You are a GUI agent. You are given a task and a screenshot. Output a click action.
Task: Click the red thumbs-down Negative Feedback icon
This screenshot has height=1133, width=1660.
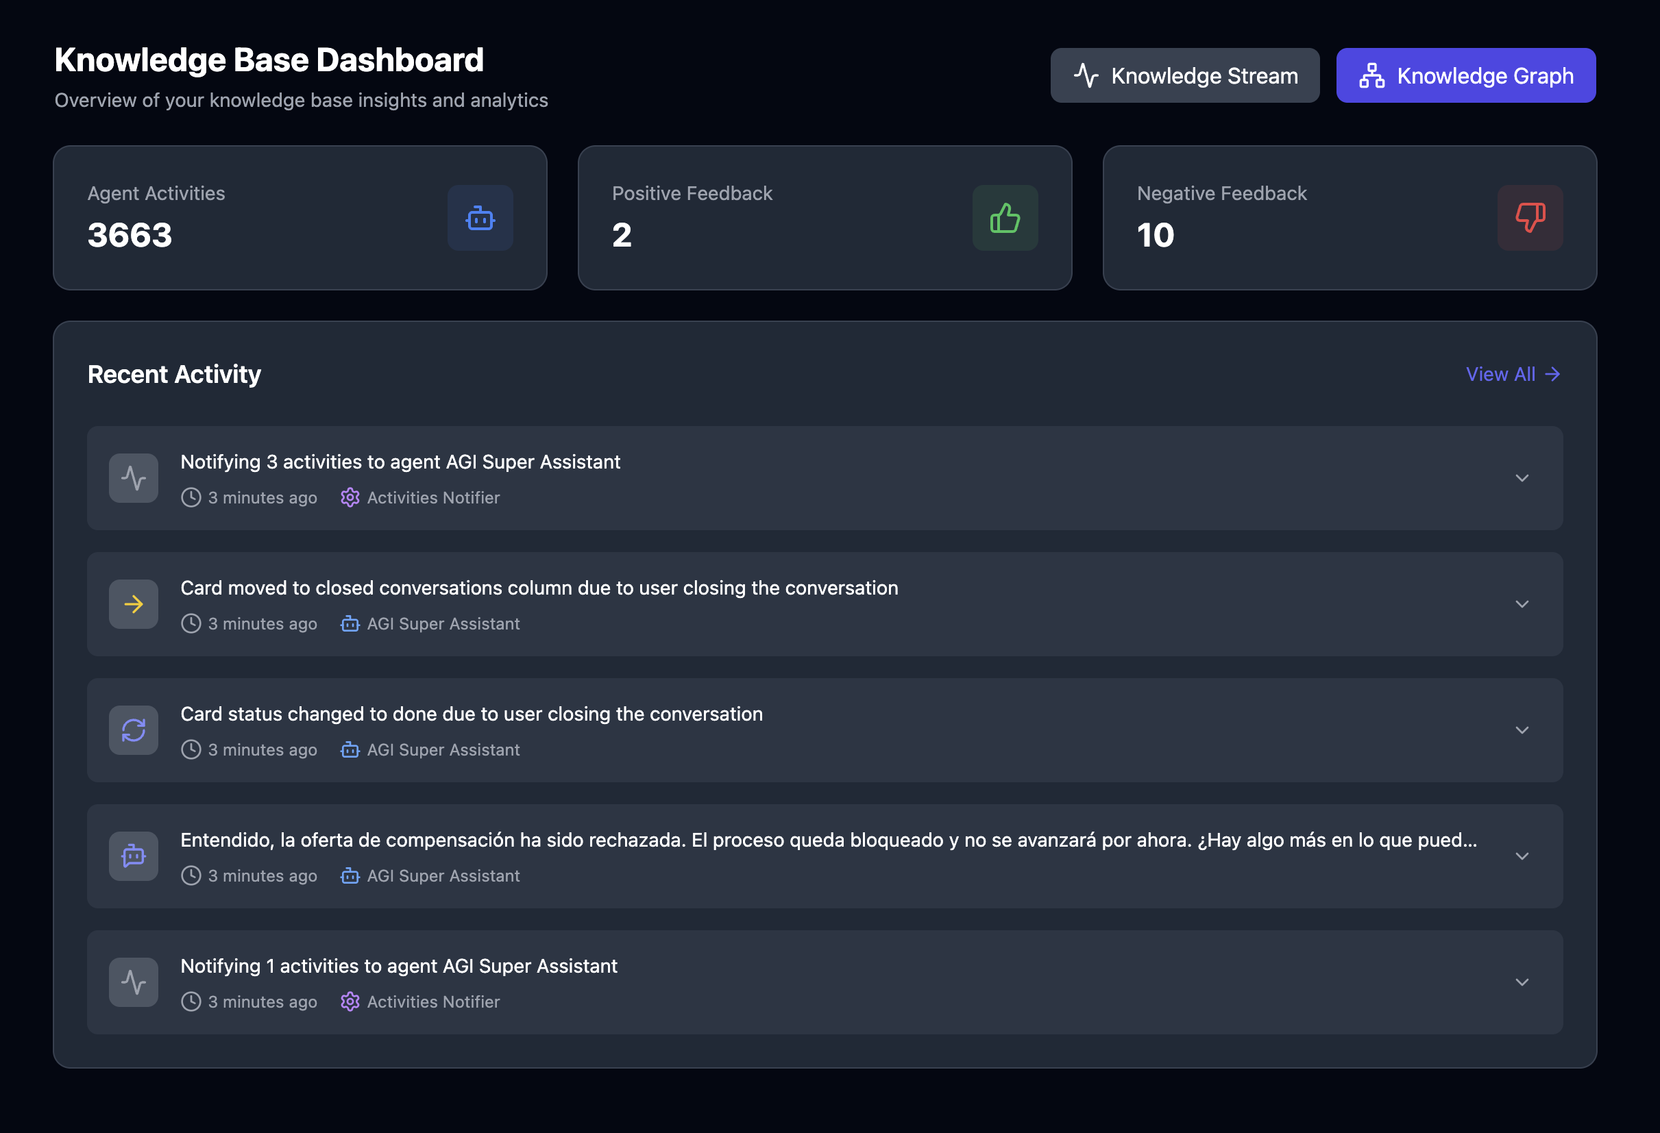point(1529,218)
